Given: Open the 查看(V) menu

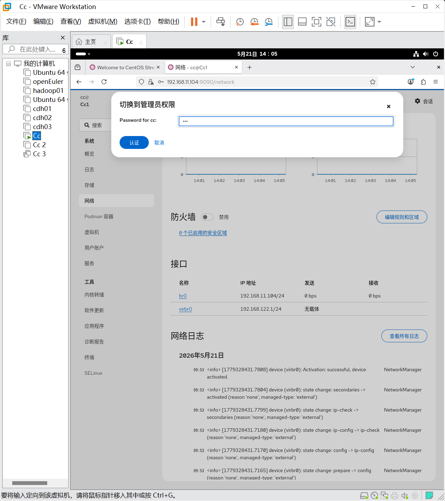Looking at the screenshot, I should coord(71,22).
